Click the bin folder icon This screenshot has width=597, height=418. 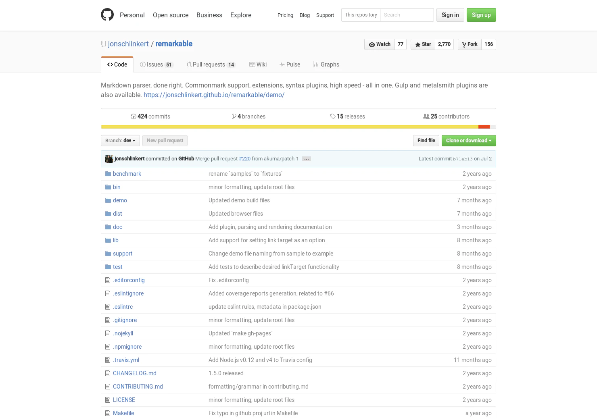pyautogui.click(x=108, y=187)
